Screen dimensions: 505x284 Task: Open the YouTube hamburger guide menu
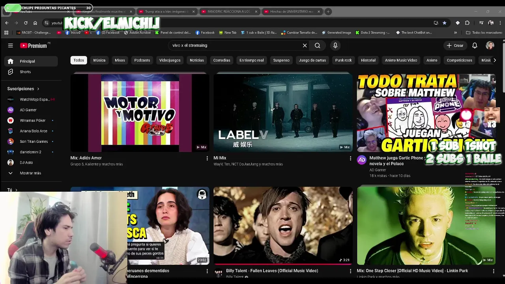[x=11, y=45]
